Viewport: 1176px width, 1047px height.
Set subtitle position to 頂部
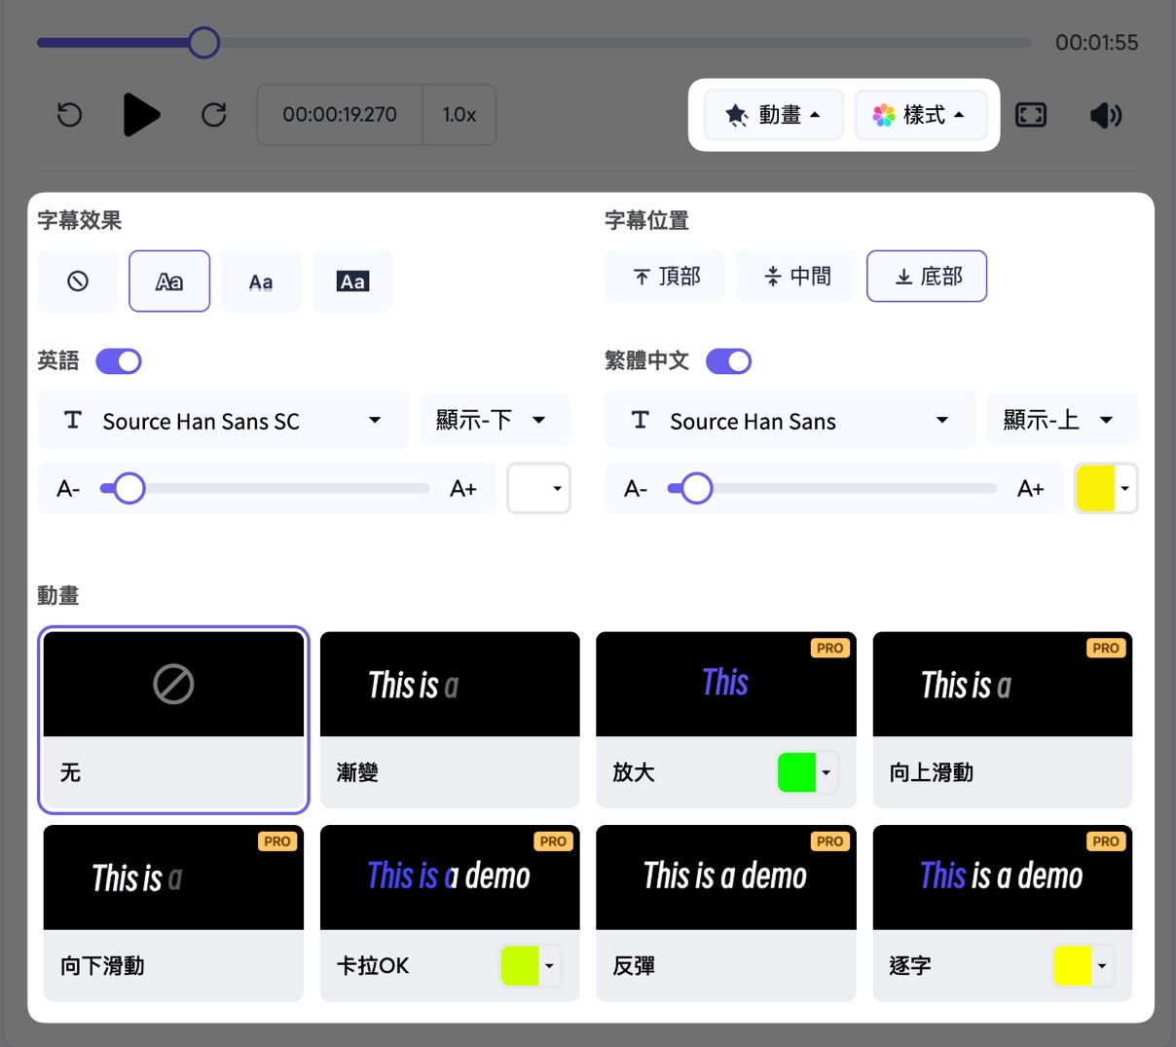(x=666, y=277)
